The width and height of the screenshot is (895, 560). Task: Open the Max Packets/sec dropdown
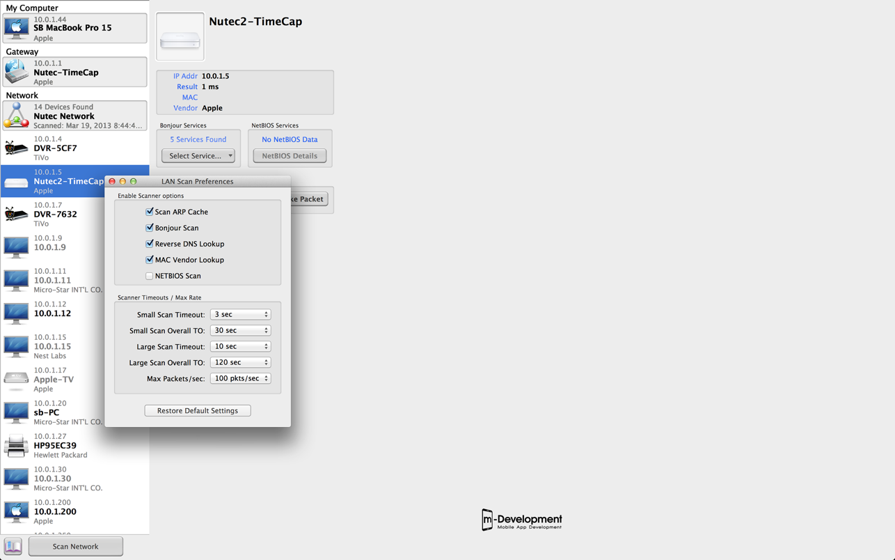click(x=240, y=379)
